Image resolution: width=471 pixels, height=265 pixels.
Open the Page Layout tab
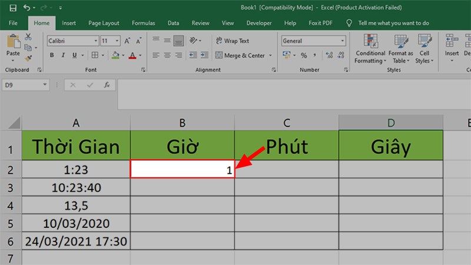pyautogui.click(x=104, y=23)
